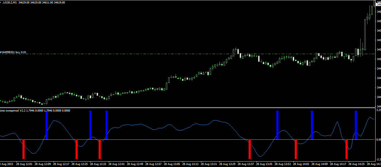Screen dimensions: 381x167
Task: Click the 28 Aug 13:29 time label
Action: [227, 164]
